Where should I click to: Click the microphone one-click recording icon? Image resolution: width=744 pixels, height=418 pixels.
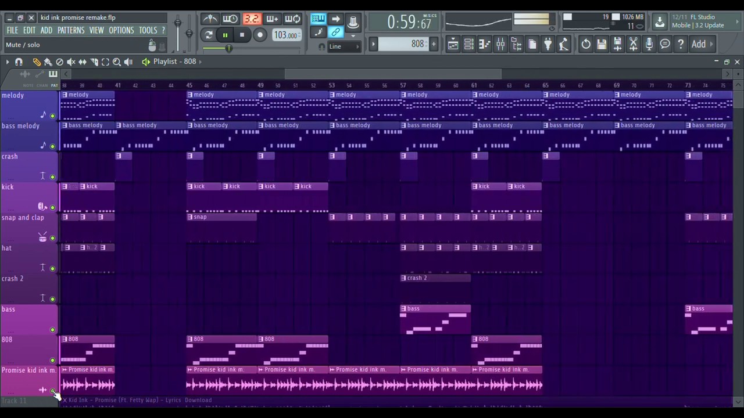coord(649,44)
